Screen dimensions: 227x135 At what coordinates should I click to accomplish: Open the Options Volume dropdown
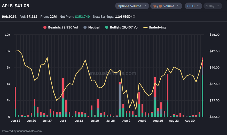pyautogui.click(x=132, y=6)
